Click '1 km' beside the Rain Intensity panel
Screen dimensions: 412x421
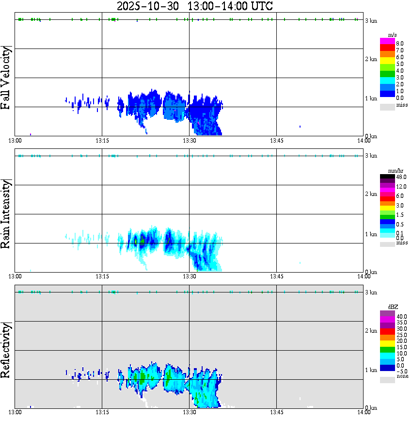click(x=371, y=234)
